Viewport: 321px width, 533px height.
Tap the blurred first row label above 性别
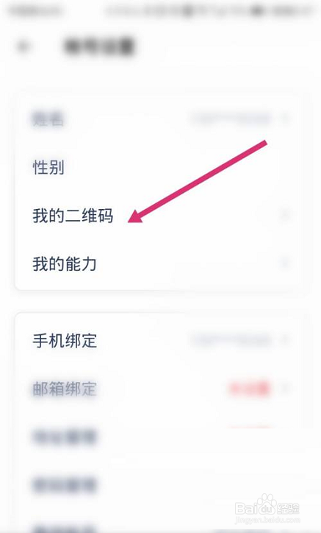coord(48,119)
